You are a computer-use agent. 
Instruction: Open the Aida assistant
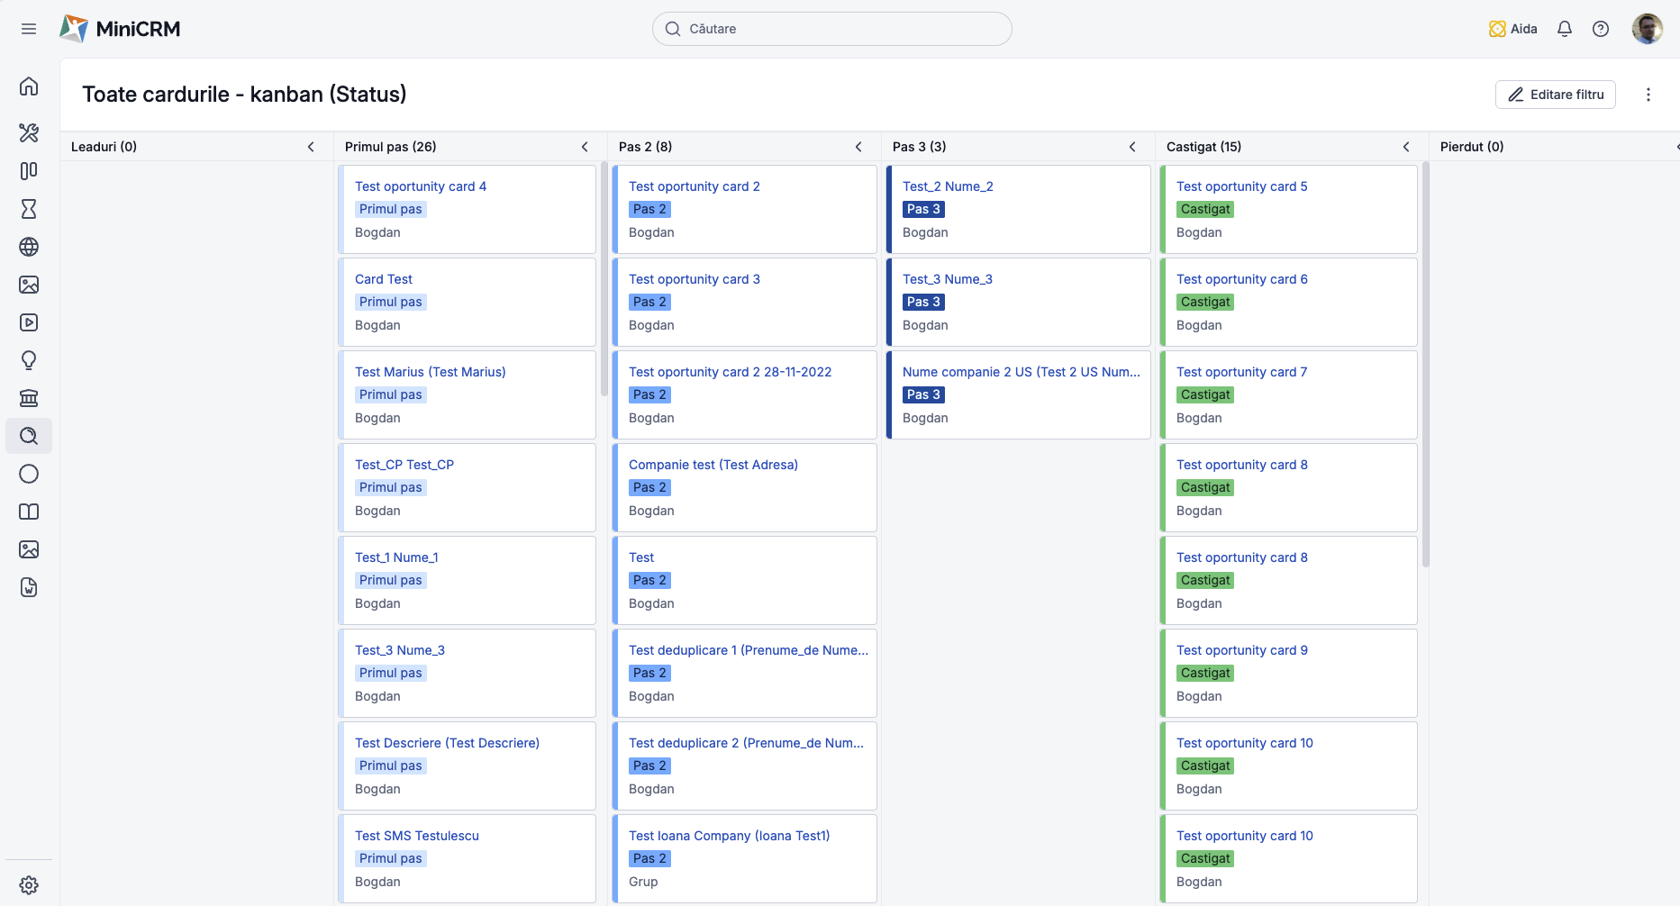[1513, 29]
